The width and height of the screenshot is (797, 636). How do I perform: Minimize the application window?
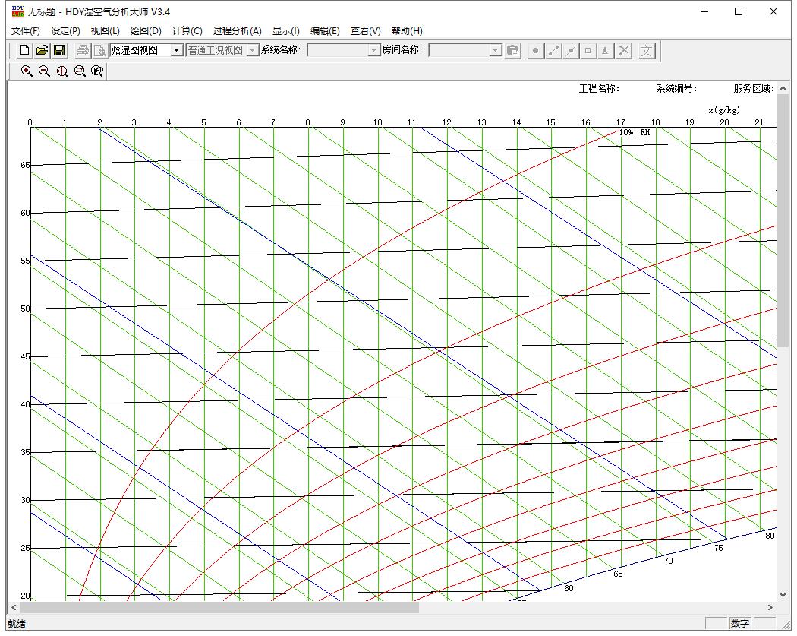(704, 11)
